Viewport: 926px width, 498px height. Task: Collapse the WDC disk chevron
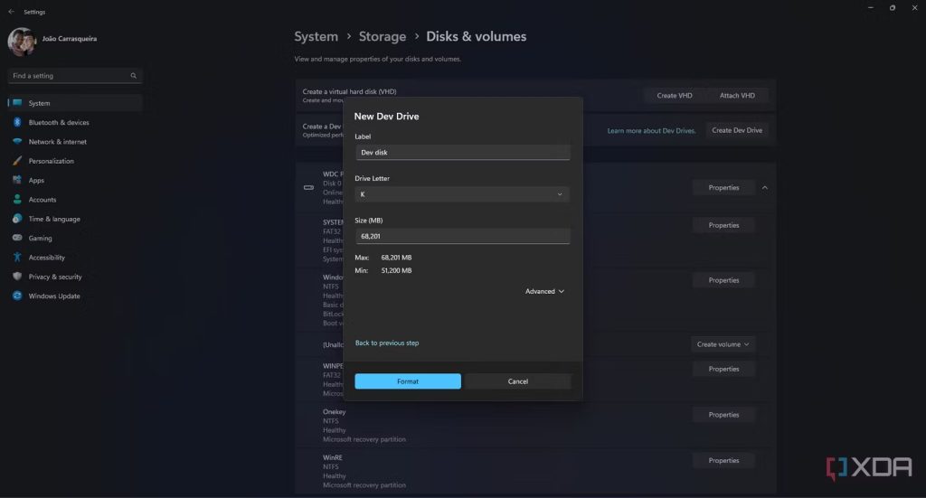(765, 188)
